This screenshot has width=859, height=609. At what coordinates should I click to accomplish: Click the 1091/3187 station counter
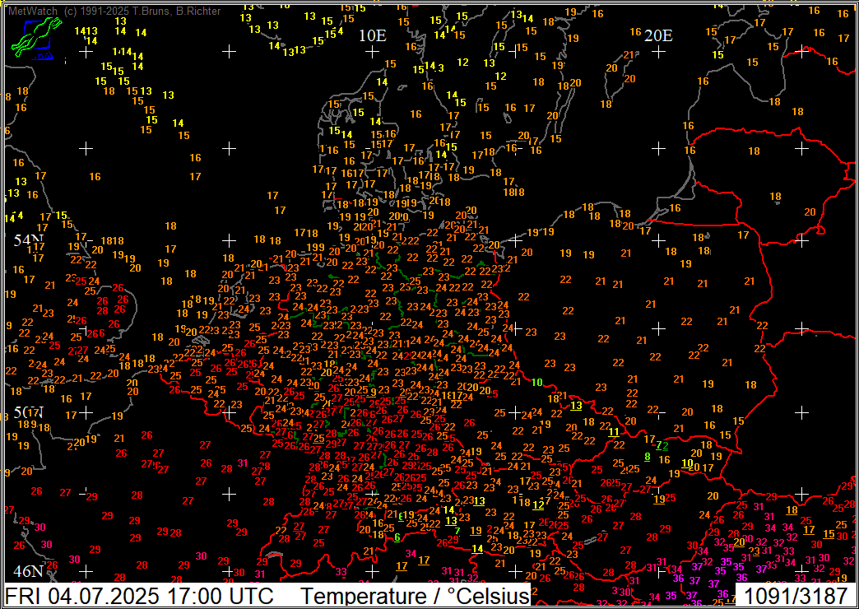(795, 595)
